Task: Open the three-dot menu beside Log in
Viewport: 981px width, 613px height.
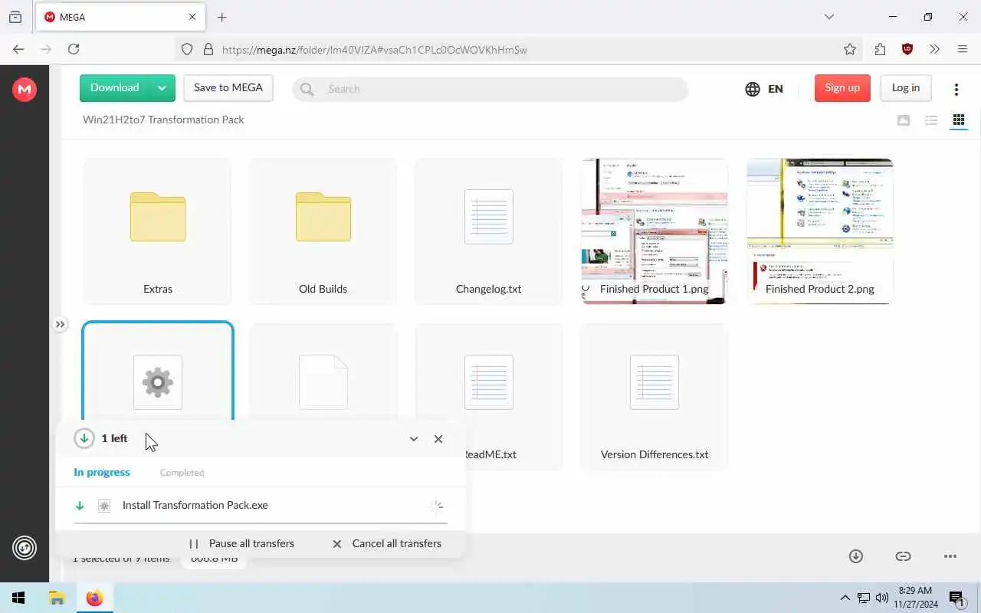Action: [956, 89]
